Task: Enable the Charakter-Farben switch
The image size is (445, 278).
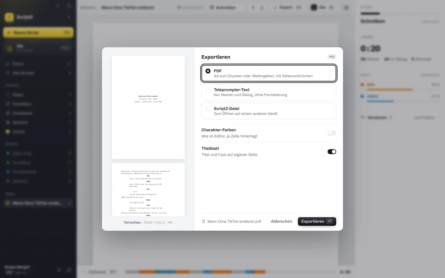Action: [332, 133]
